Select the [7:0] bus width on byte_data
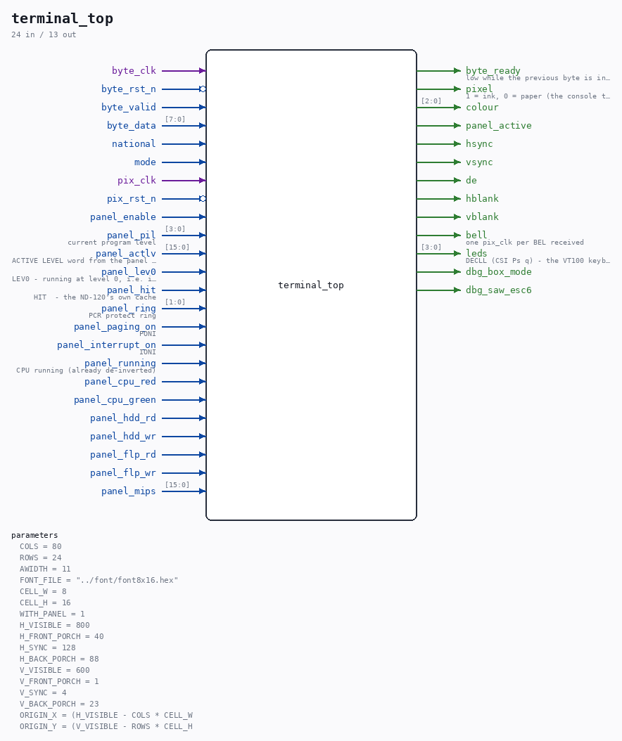Screen dimensions: 622x741 coord(175,119)
